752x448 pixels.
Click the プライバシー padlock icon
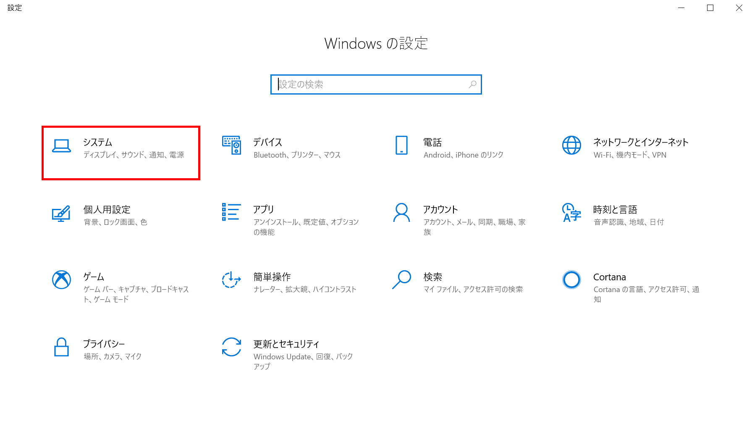click(61, 347)
